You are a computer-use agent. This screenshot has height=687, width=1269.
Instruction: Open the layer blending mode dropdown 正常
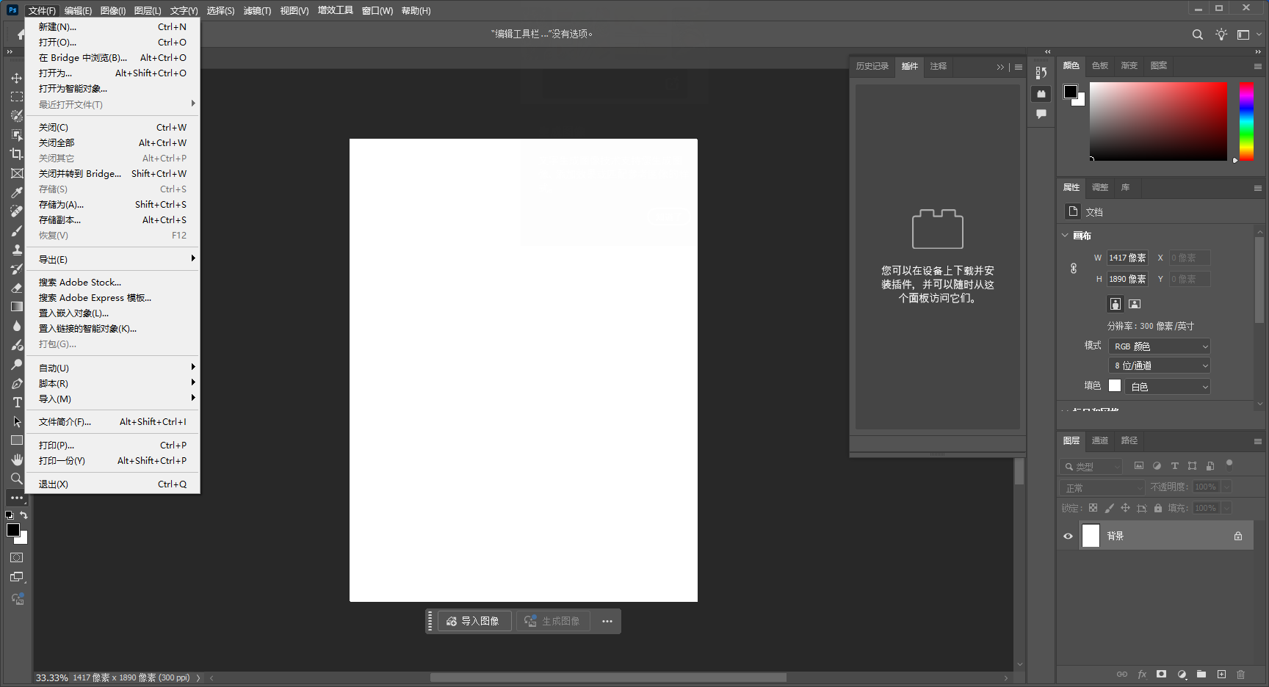click(x=1102, y=487)
